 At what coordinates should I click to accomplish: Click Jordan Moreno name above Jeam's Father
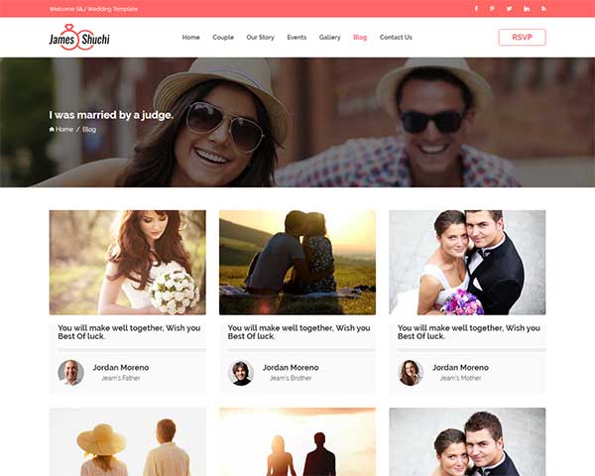[x=121, y=368]
